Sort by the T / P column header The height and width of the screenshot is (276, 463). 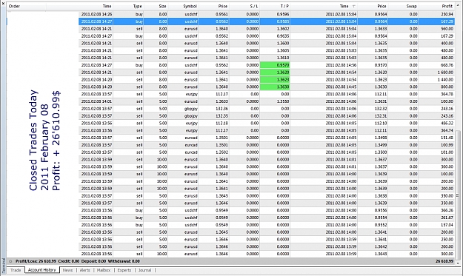click(x=284, y=6)
